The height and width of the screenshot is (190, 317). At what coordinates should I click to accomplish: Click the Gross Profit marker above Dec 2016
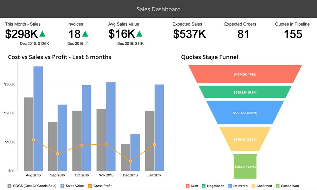pyautogui.click(x=130, y=161)
